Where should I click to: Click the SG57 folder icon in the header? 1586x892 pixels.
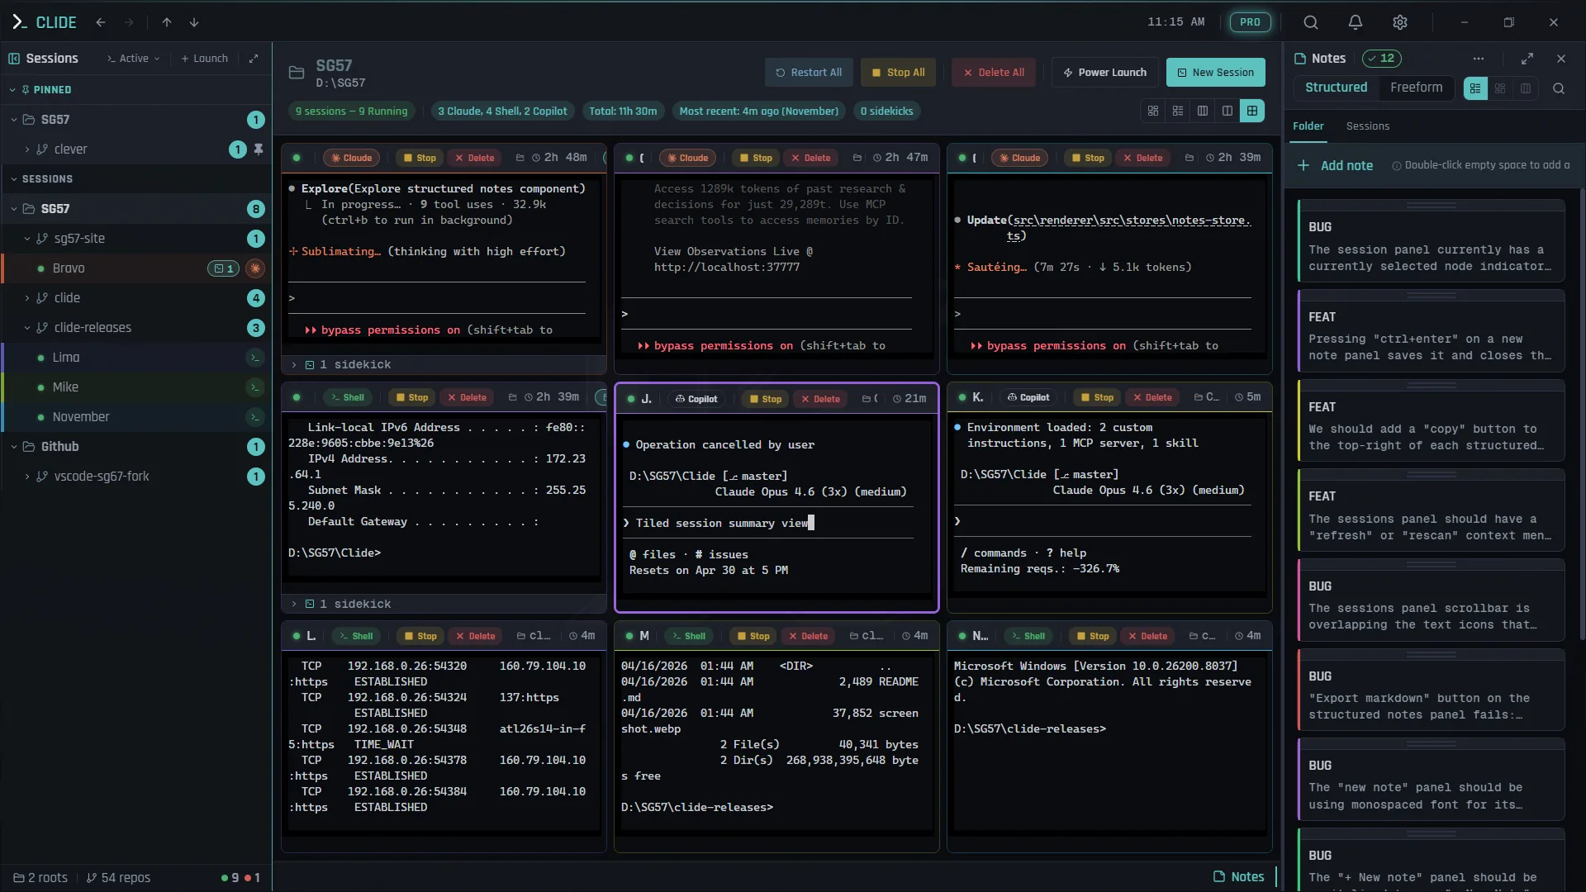click(297, 73)
